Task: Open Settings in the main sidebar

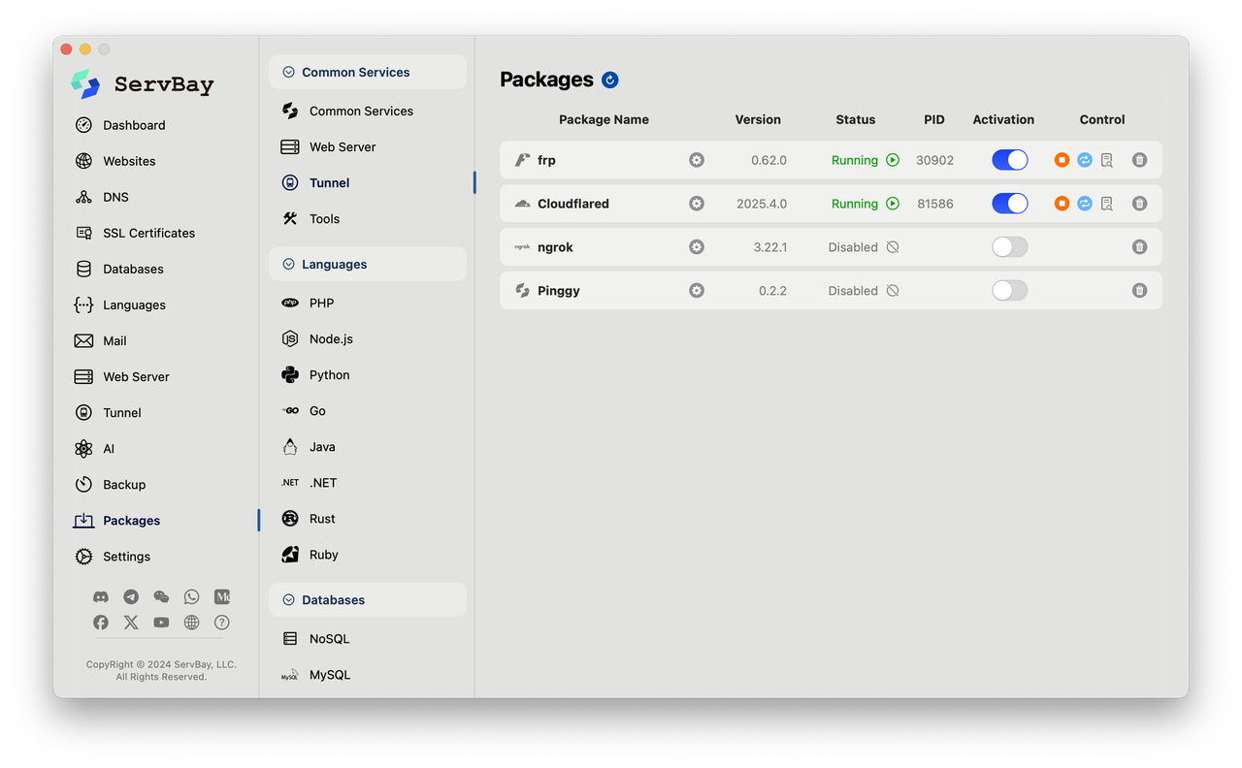Action: [126, 557]
